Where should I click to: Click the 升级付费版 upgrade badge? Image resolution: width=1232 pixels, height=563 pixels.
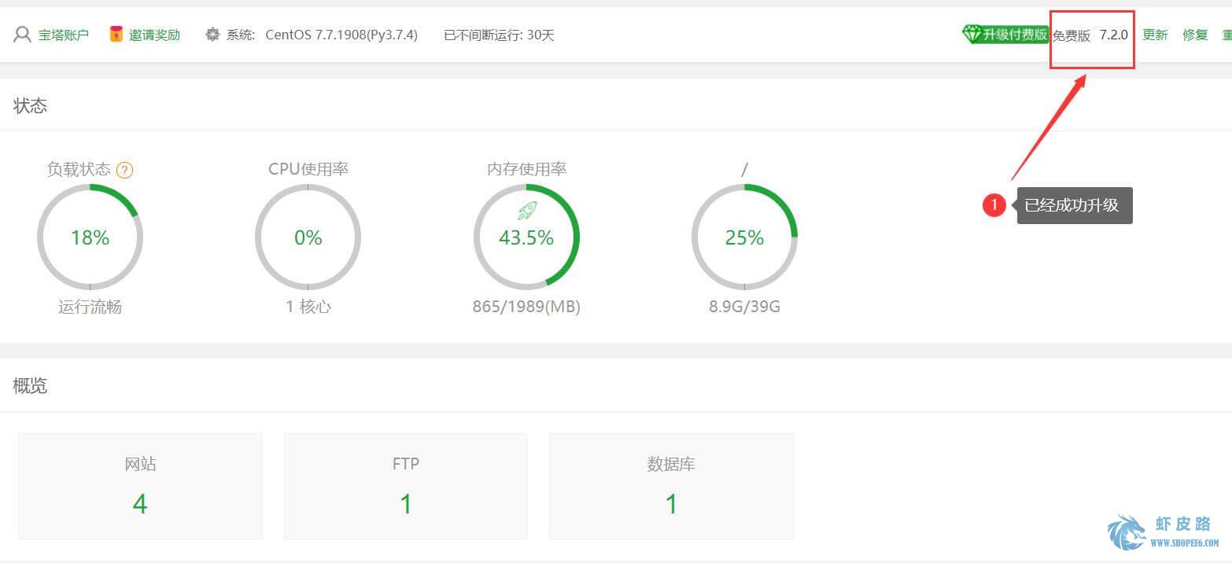coord(1006,35)
